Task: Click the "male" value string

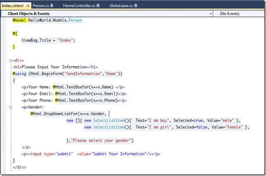Action: pos(227,120)
